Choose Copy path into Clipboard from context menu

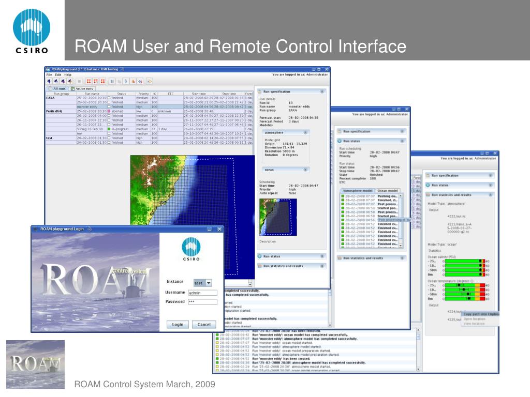tap(481, 314)
